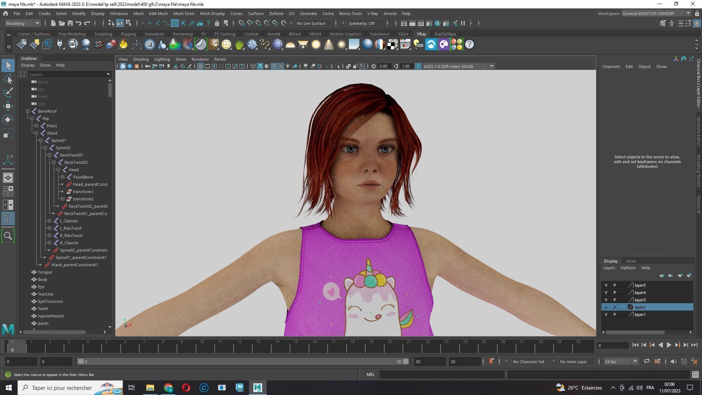Click the question mark help shelf icon
This screenshot has height=395, width=702.
click(x=469, y=45)
